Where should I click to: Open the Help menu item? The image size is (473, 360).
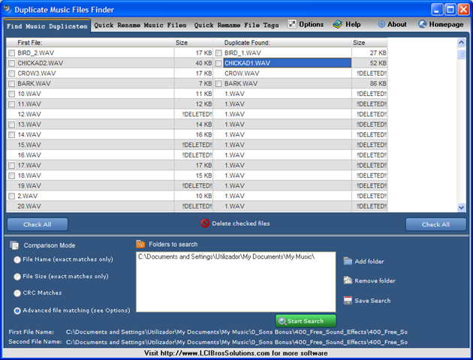coord(347,24)
